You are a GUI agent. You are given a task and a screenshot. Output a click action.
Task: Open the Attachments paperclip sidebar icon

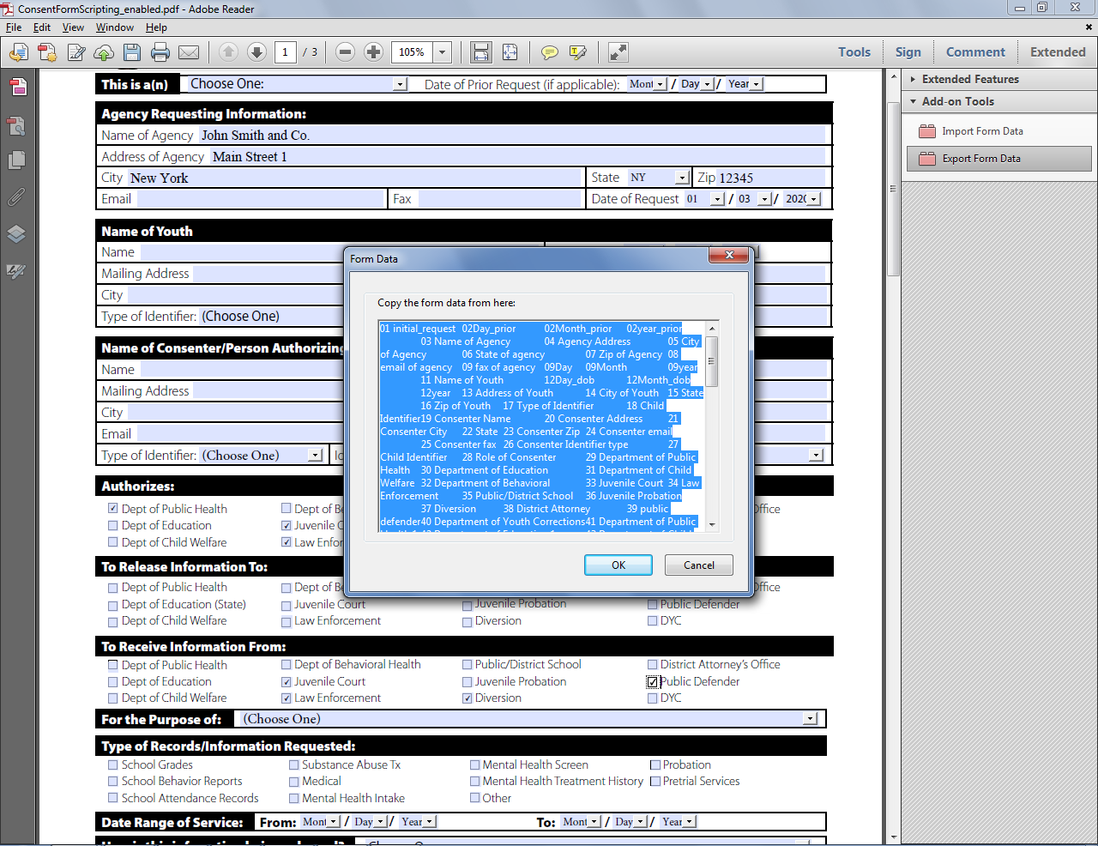17,196
